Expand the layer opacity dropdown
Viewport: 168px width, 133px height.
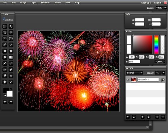pyautogui.click(x=163, y=73)
